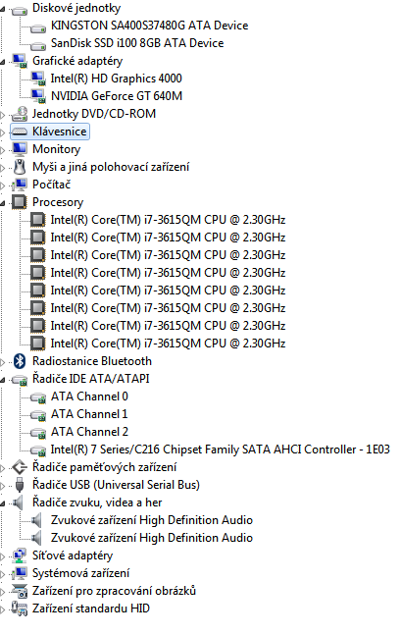Select the first i7-3615QM processor entry
401x635 pixels.
pos(168,220)
